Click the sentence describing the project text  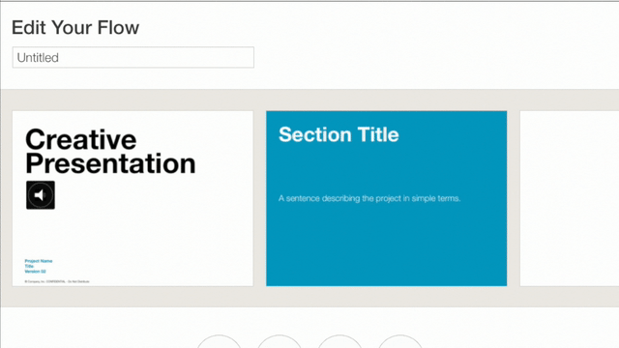point(369,198)
